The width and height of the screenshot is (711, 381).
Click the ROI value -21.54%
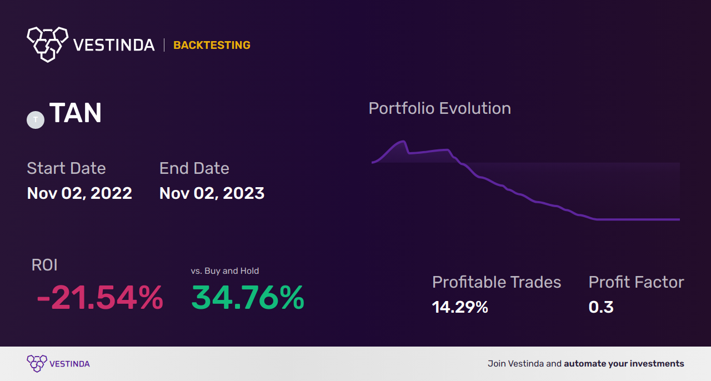[x=100, y=298]
